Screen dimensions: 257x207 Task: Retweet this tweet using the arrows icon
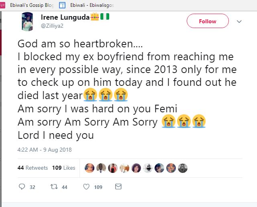(x=52, y=187)
